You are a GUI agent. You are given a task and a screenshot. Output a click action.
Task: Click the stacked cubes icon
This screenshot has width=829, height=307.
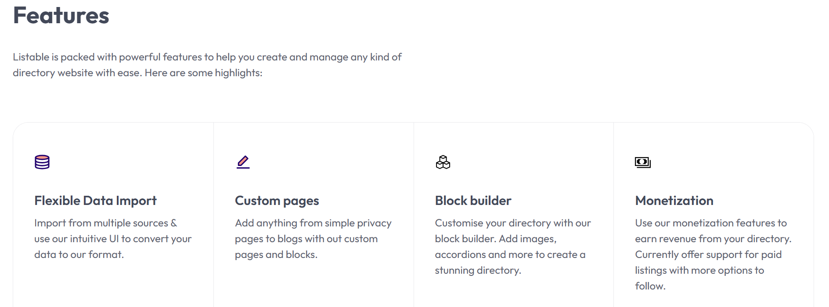tap(443, 162)
